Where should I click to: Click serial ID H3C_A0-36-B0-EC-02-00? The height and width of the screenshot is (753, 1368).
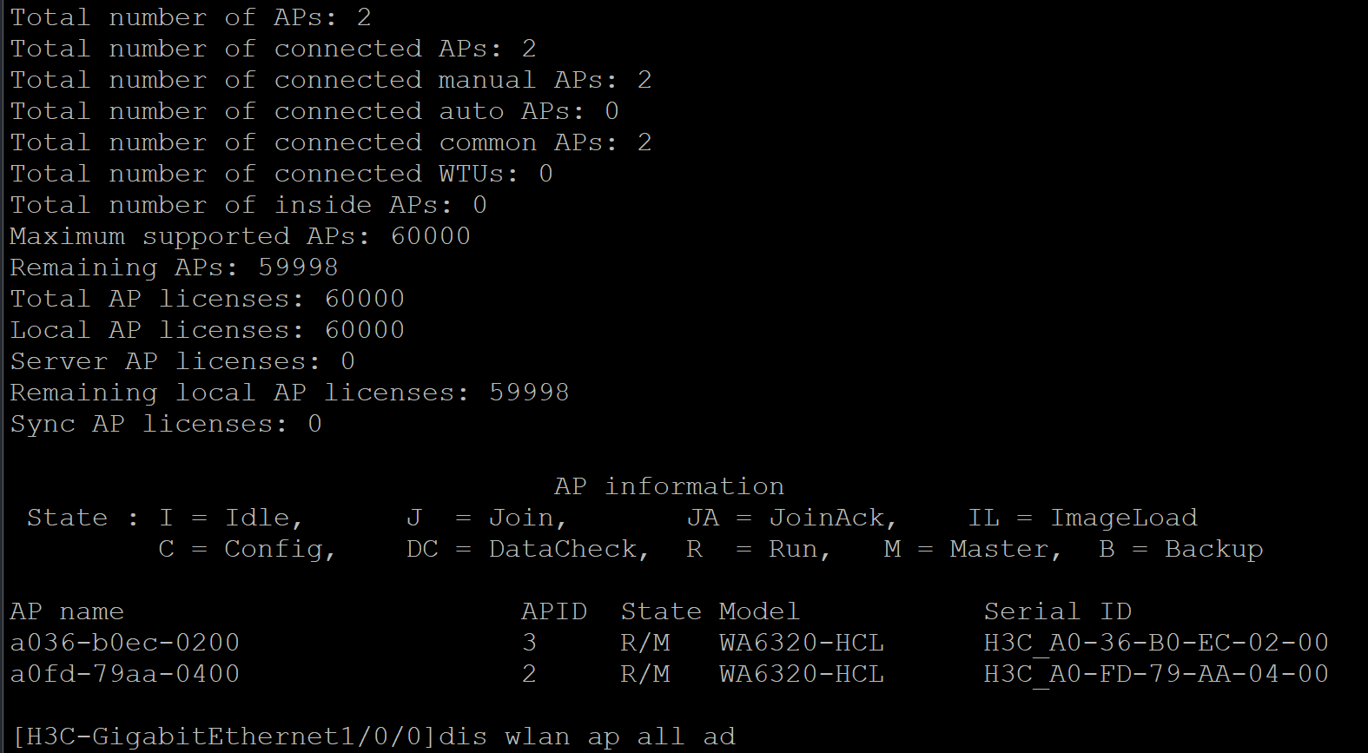(x=1155, y=643)
